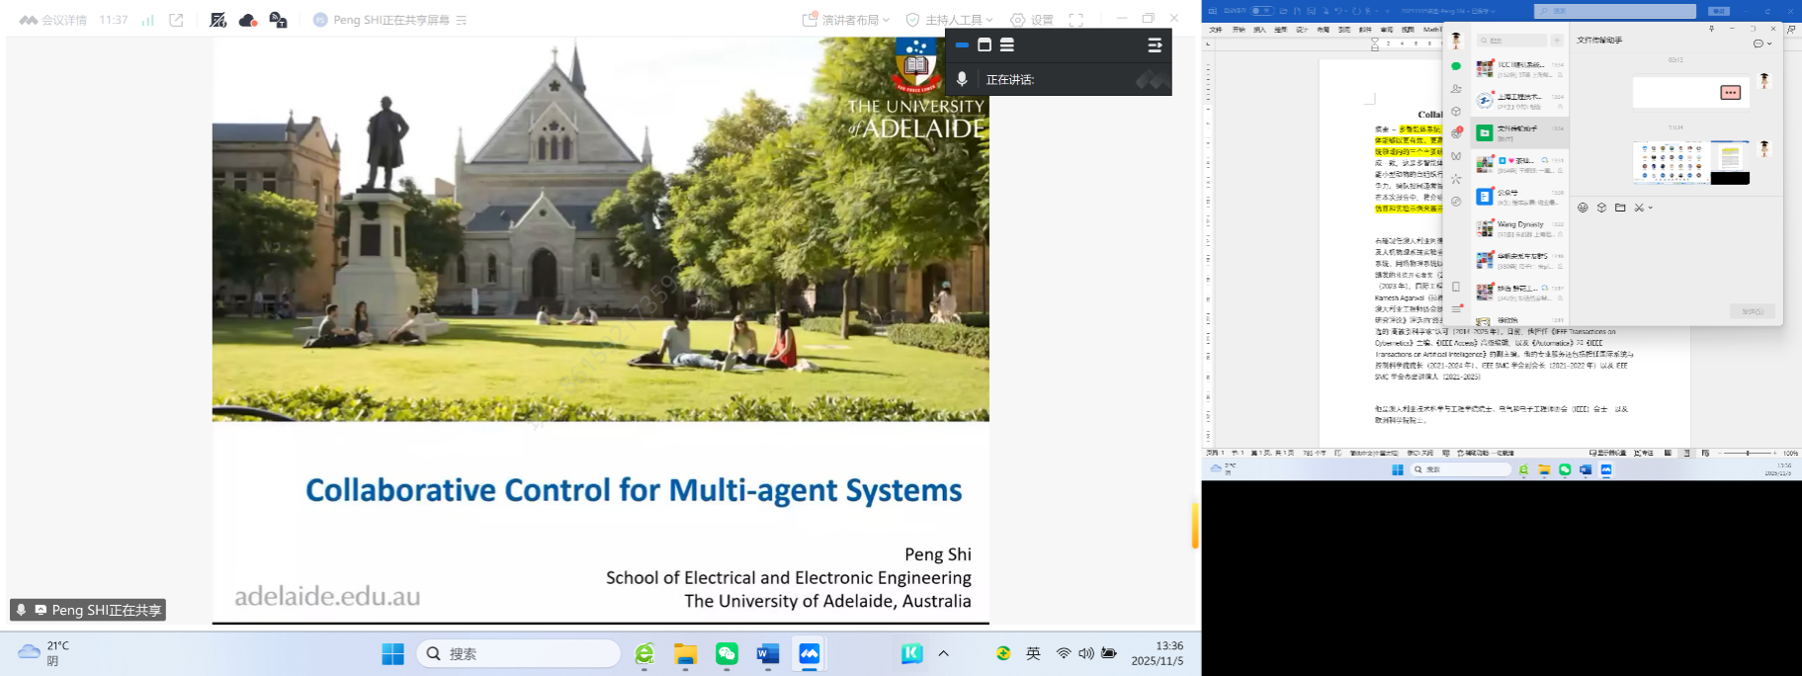Click the network signal bars icon
The image size is (1802, 676).
[x=148, y=20]
